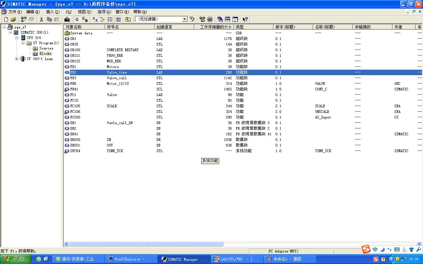Open the 帮助(H) menu
The height and width of the screenshot is (264, 423).
pyautogui.click(x=140, y=12)
